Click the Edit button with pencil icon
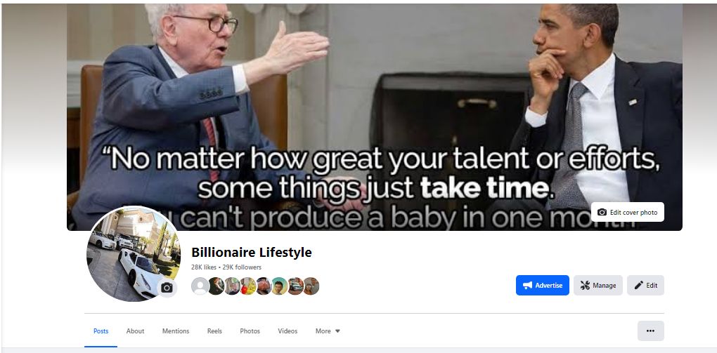This screenshot has width=717, height=353. coord(646,286)
